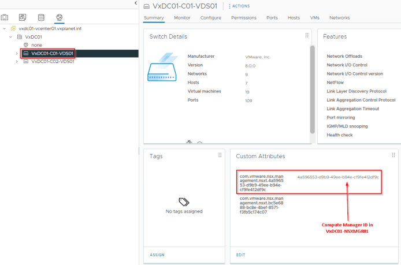The image size is (401, 265).
Task: Click EDIT in the Custom Attributes card
Action: click(240, 255)
